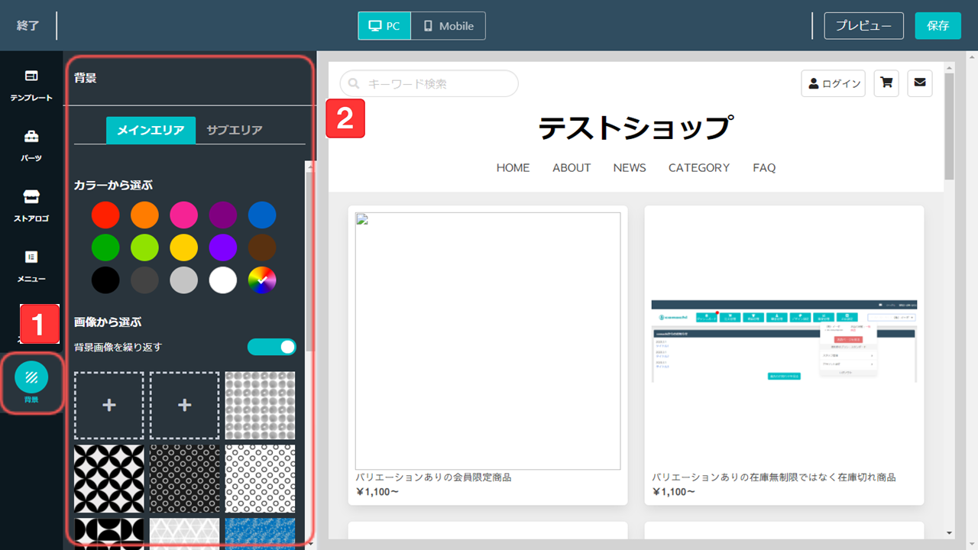The image size is (978, 550).
Task: Open the メニュー sidebar panel
Action: click(x=31, y=266)
